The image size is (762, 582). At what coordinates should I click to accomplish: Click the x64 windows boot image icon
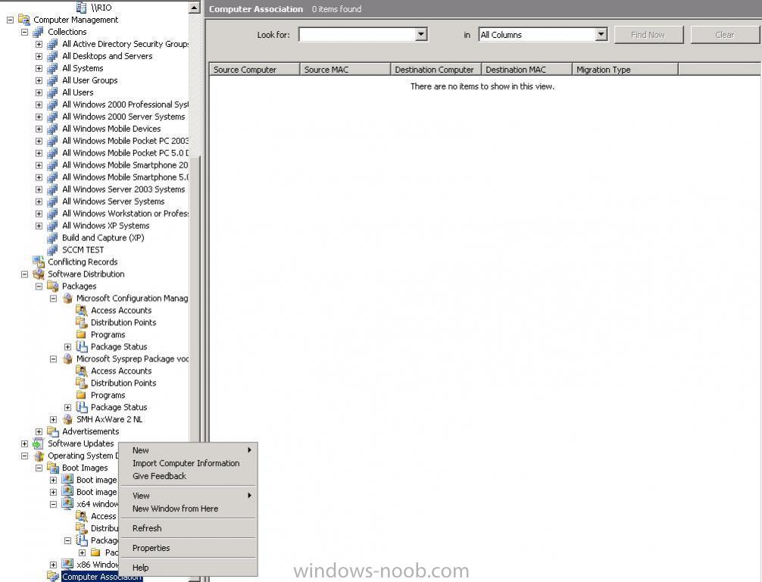67,504
